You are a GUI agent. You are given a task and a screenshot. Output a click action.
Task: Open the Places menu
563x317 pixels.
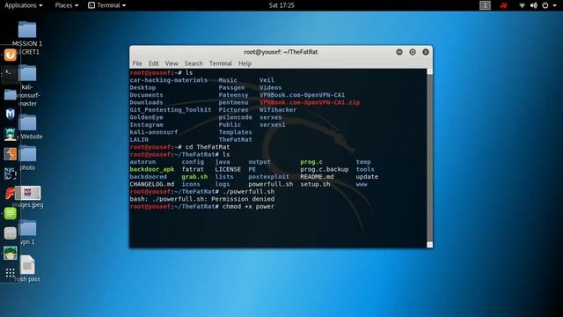(67, 5)
